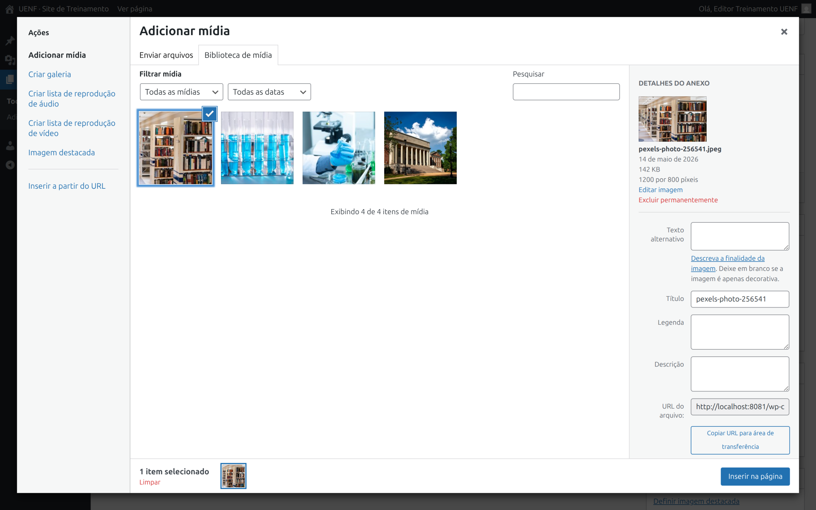The image size is (816, 510).
Task: Click the Editar imagem link
Action: pos(660,190)
